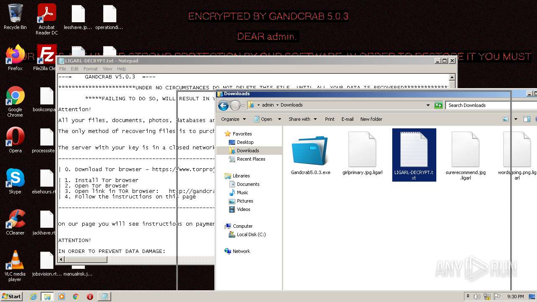Open Windows Explorer taskbar button

(47, 297)
